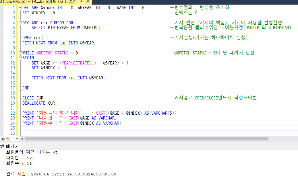Screen dimensions: 298x178
Task: Click the red string '회원들의 평균 나이는' on line 22
Action: pyautogui.click(x=63, y=113)
